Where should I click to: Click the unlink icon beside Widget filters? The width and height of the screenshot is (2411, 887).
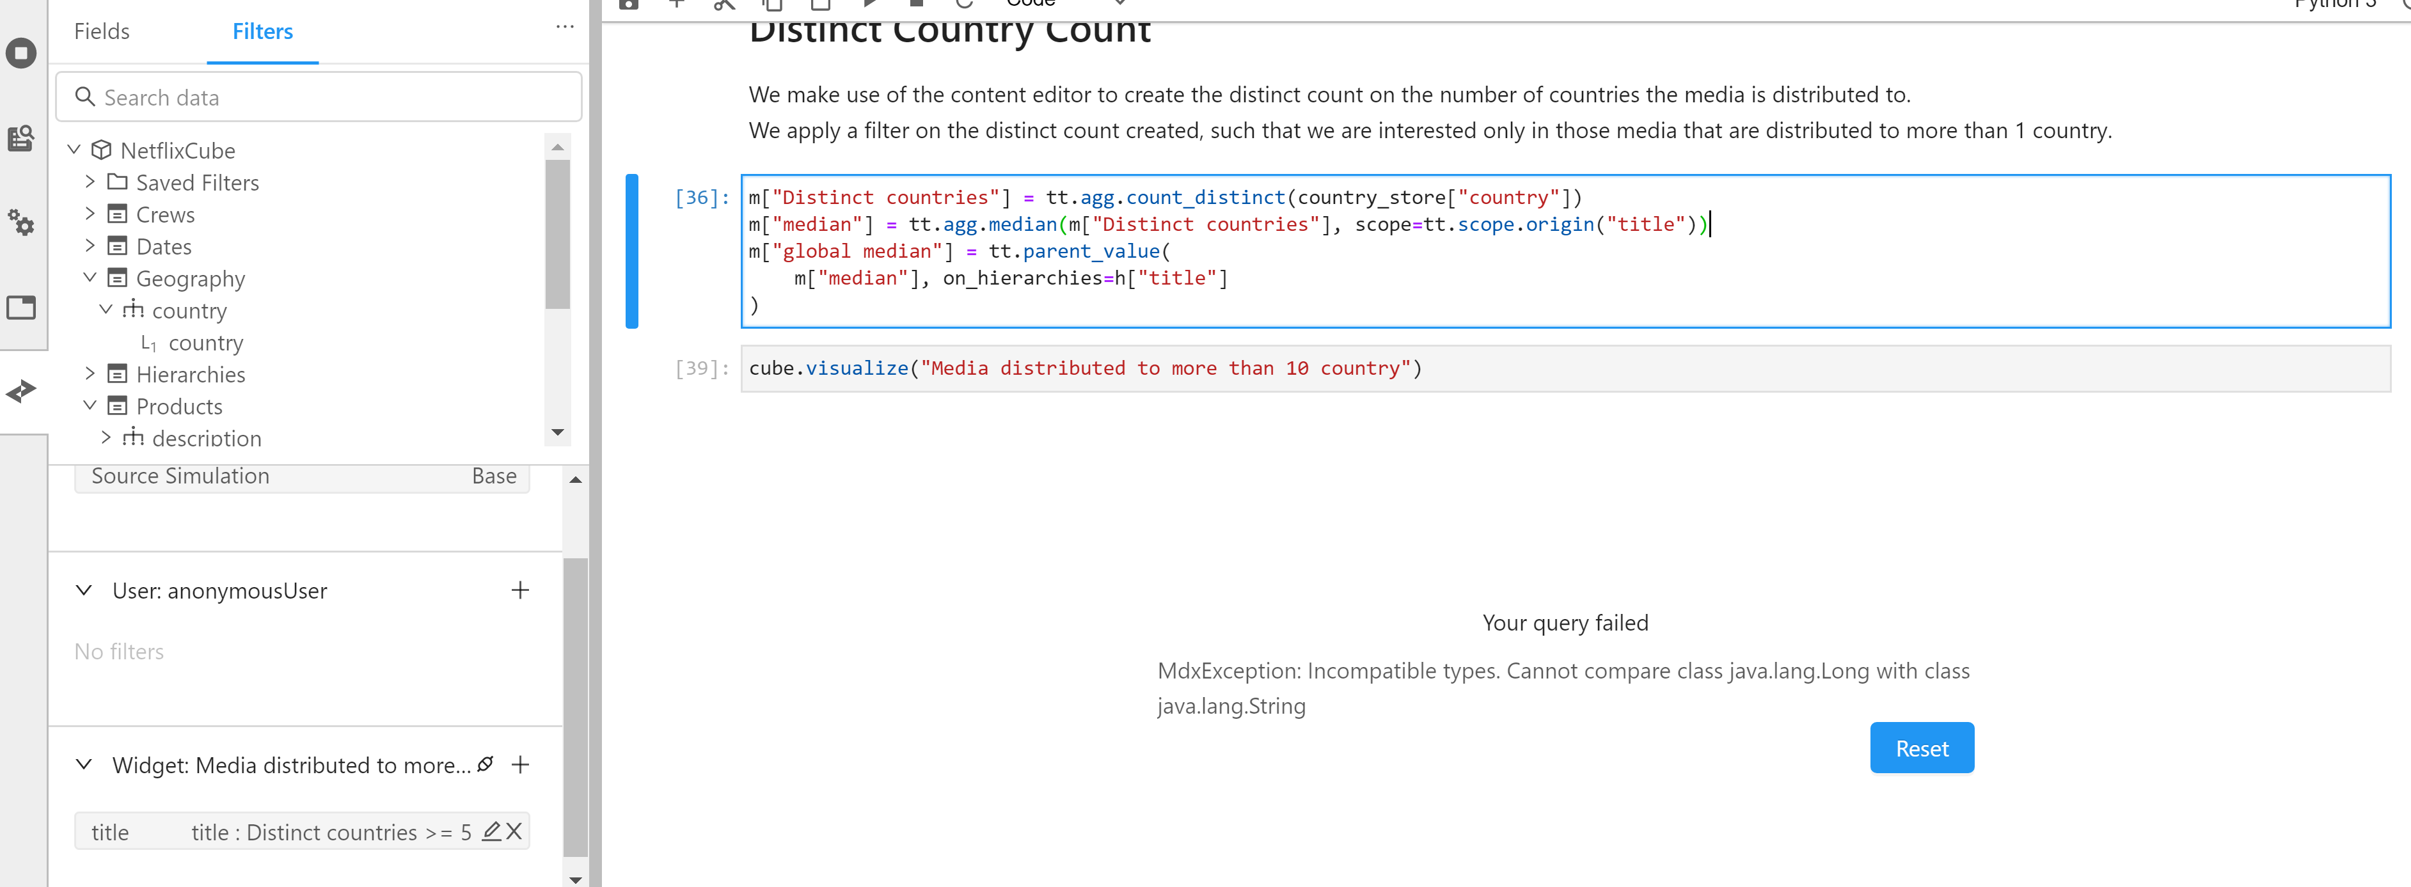pos(485,764)
